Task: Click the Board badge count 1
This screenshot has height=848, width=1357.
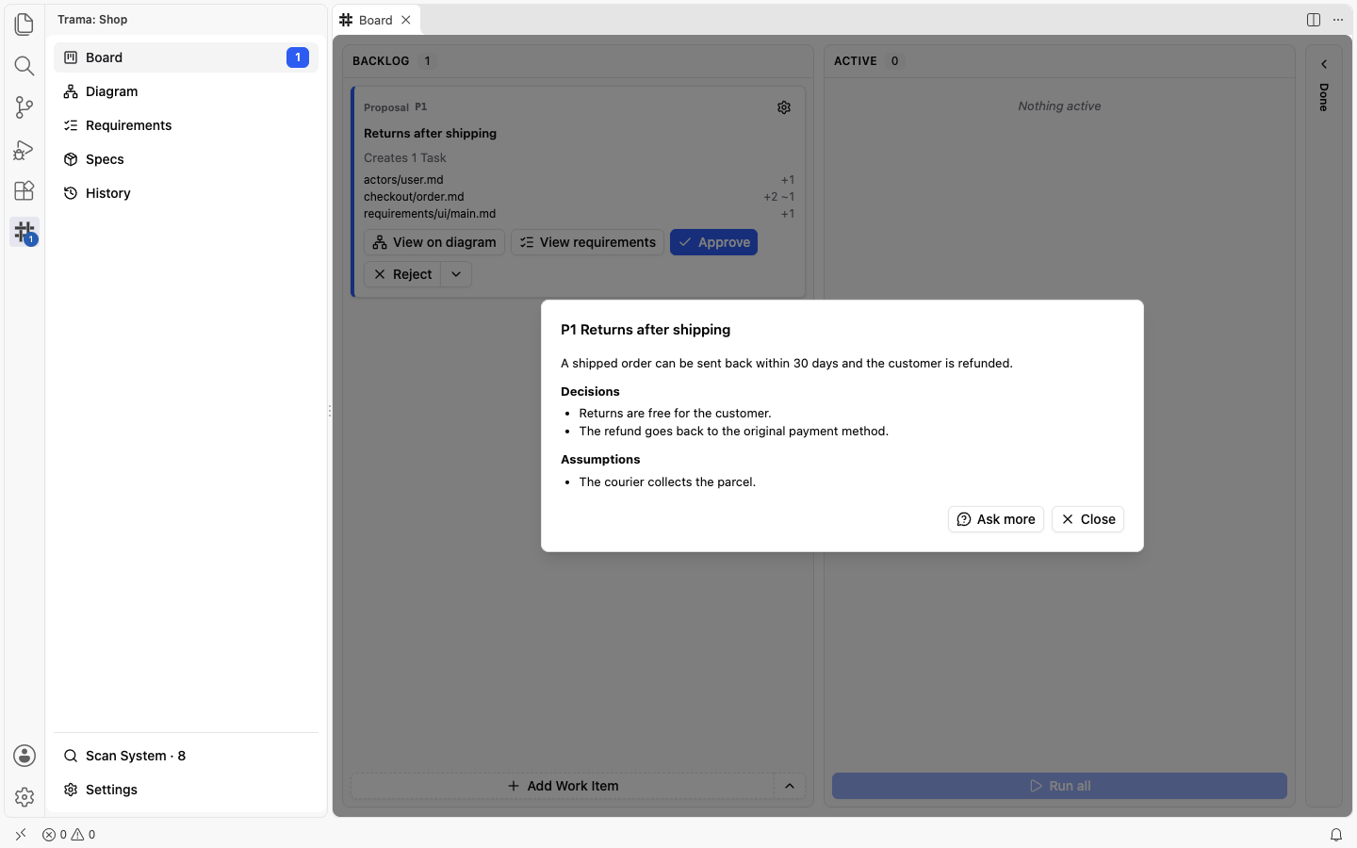Action: 298,57
